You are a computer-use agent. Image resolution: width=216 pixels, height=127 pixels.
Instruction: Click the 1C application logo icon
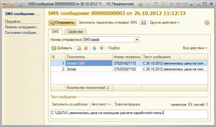pos(5,4)
